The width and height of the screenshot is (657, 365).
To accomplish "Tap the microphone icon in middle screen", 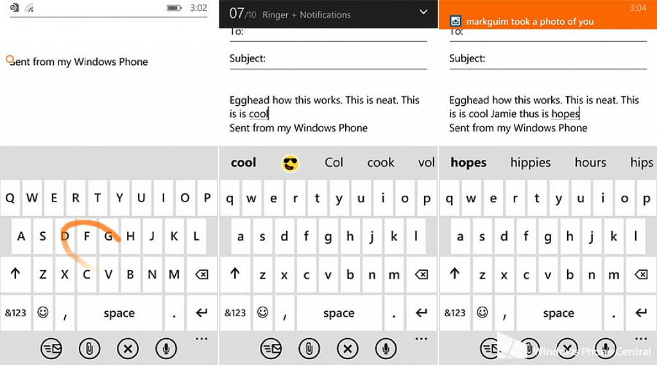I will (x=386, y=349).
